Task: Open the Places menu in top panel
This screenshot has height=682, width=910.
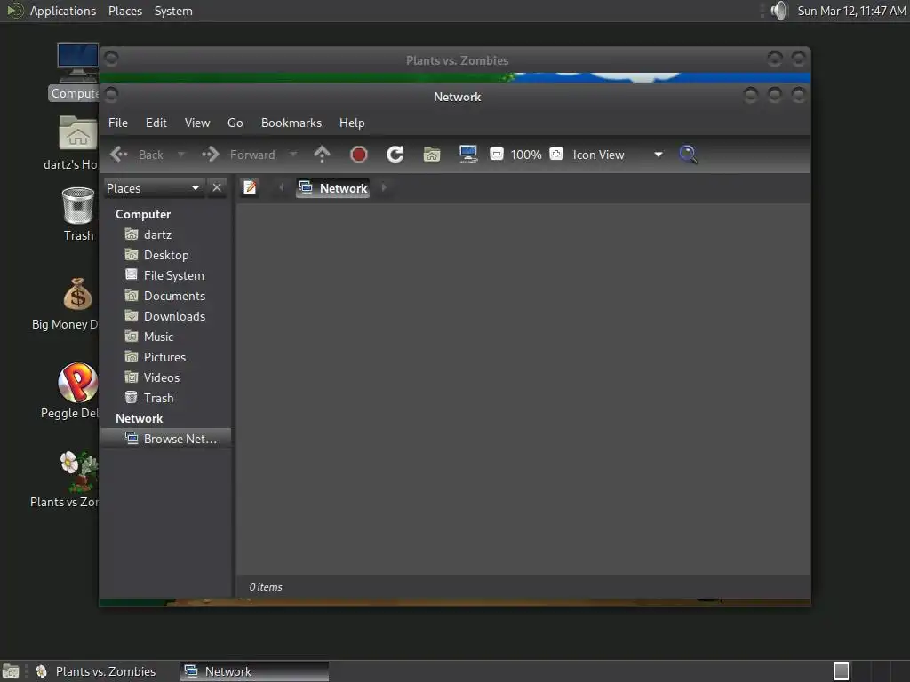Action: tap(125, 11)
